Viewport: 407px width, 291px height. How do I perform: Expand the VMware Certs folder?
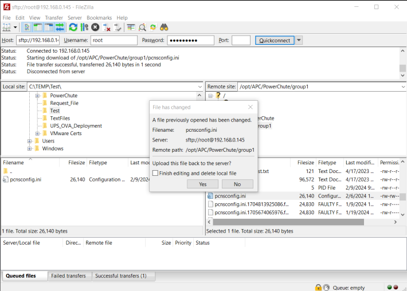(x=37, y=133)
